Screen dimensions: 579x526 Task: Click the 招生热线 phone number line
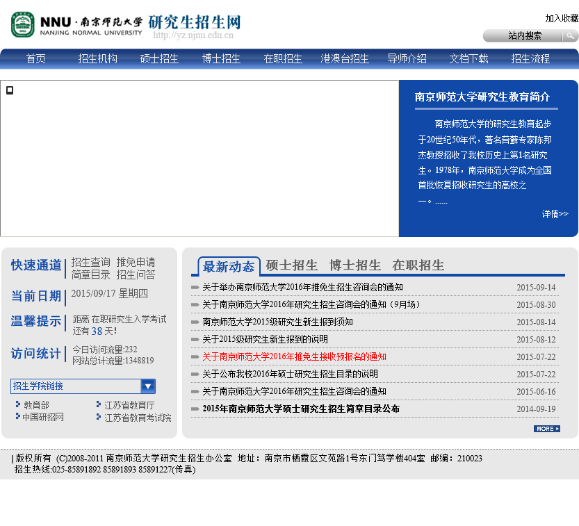pos(105,470)
